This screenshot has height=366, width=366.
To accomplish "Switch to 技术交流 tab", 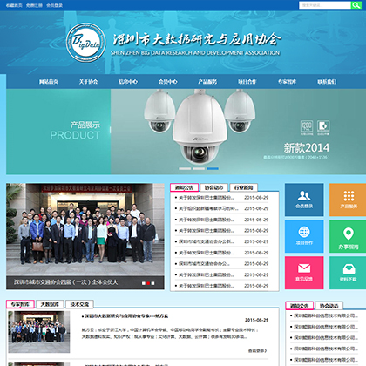I will [79, 304].
